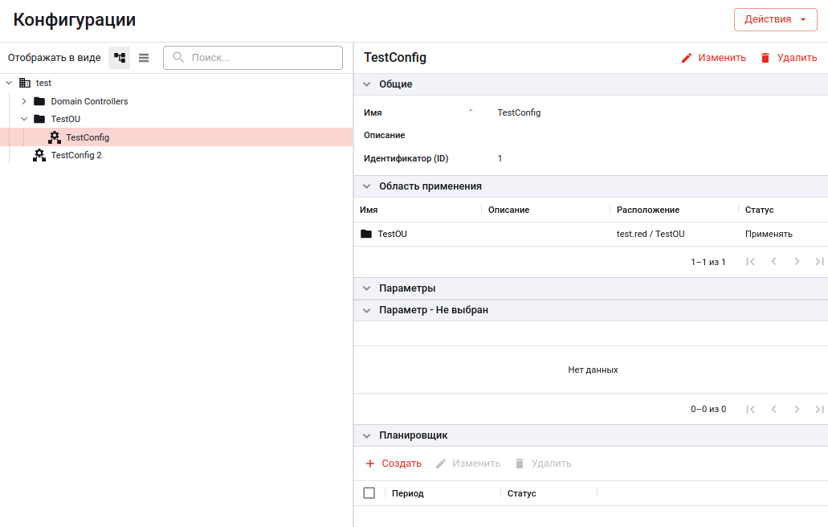Open the Действия dropdown menu
Viewport: 828px width, 527px height.
click(775, 19)
